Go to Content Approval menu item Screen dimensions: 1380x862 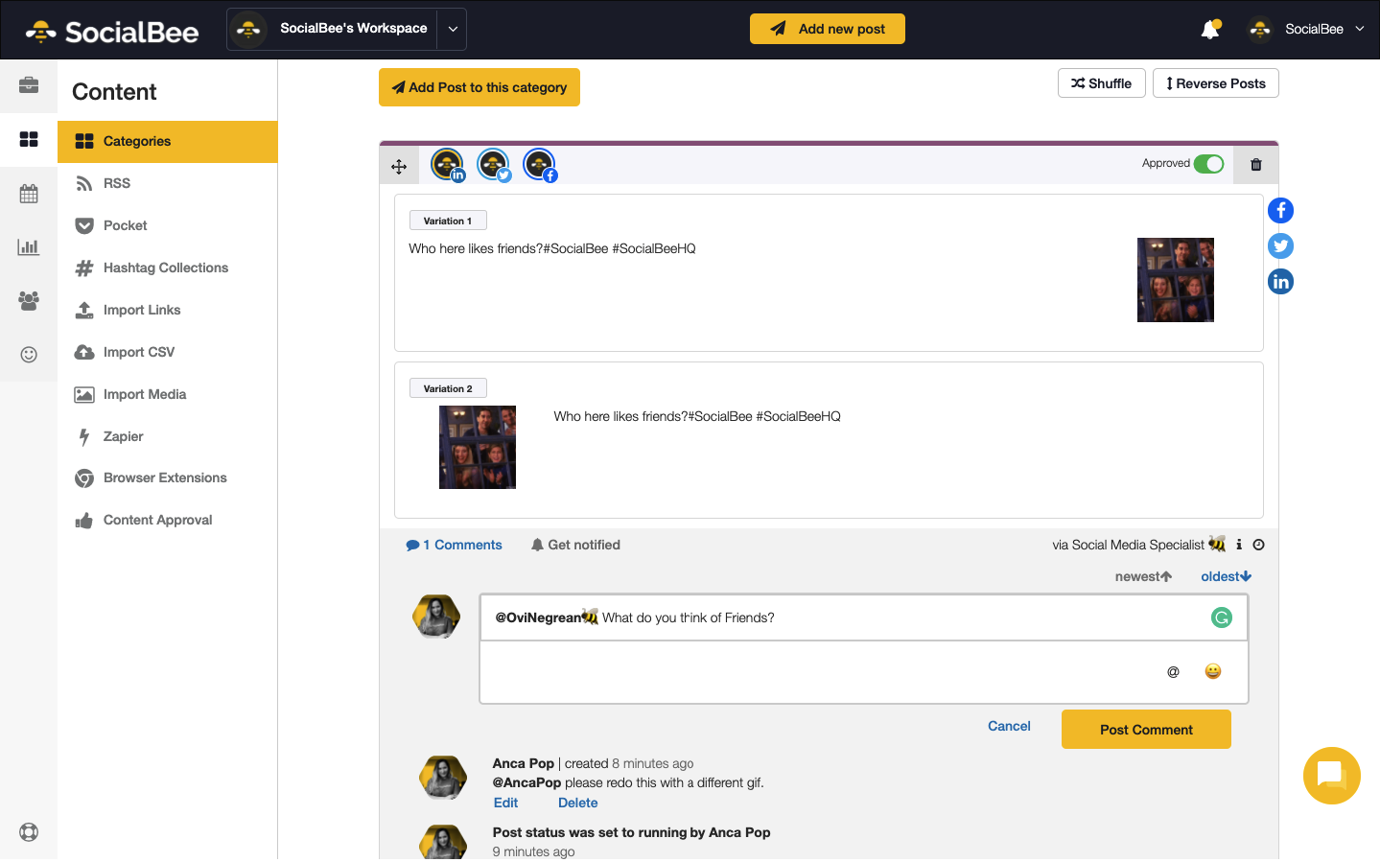[x=157, y=520]
